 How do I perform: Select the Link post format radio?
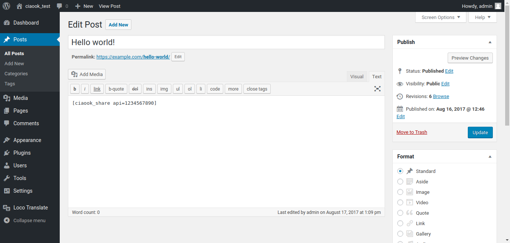400,223
